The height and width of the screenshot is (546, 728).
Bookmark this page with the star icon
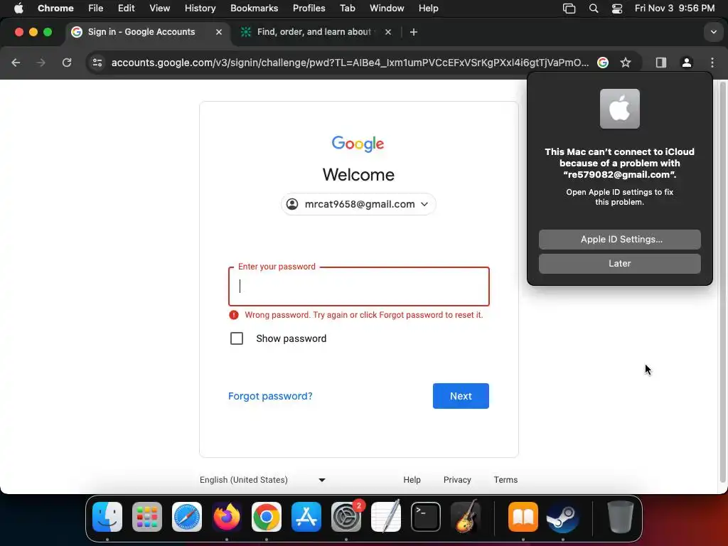[x=626, y=63]
